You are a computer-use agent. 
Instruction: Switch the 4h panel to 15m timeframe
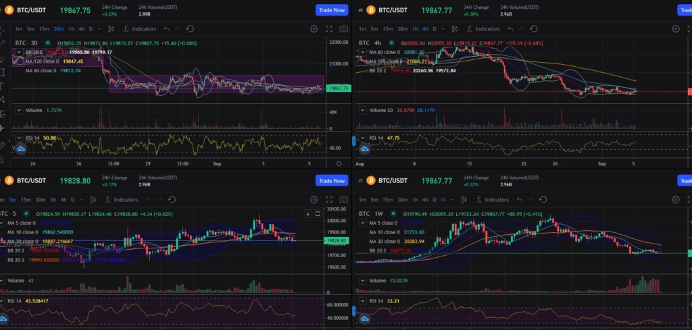pyautogui.click(x=387, y=29)
